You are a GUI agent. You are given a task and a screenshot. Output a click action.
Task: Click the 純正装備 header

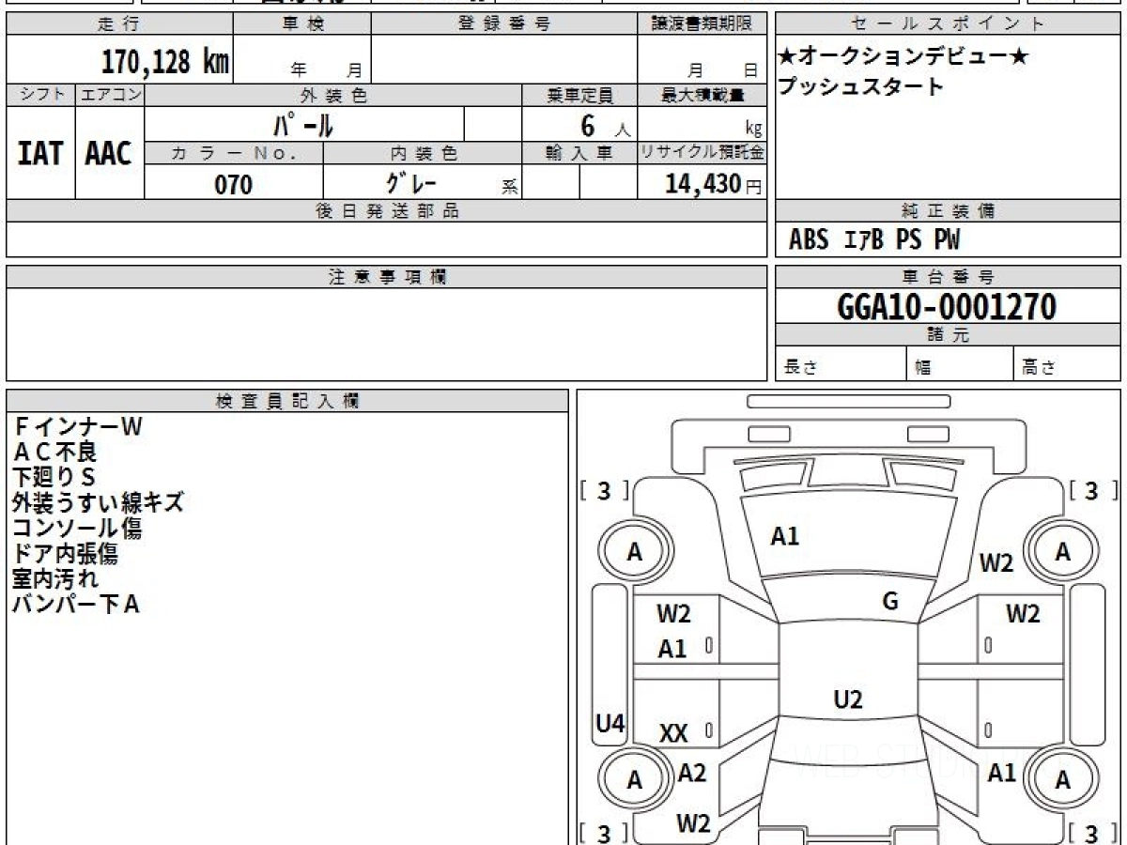[x=949, y=211]
